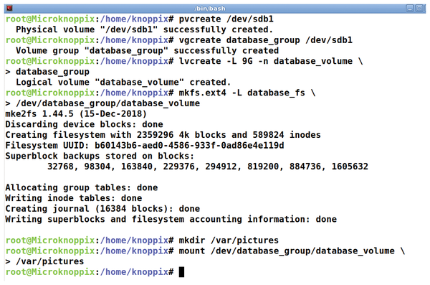Click the /bin/bash window title
The width and height of the screenshot is (430, 285).
210,9
